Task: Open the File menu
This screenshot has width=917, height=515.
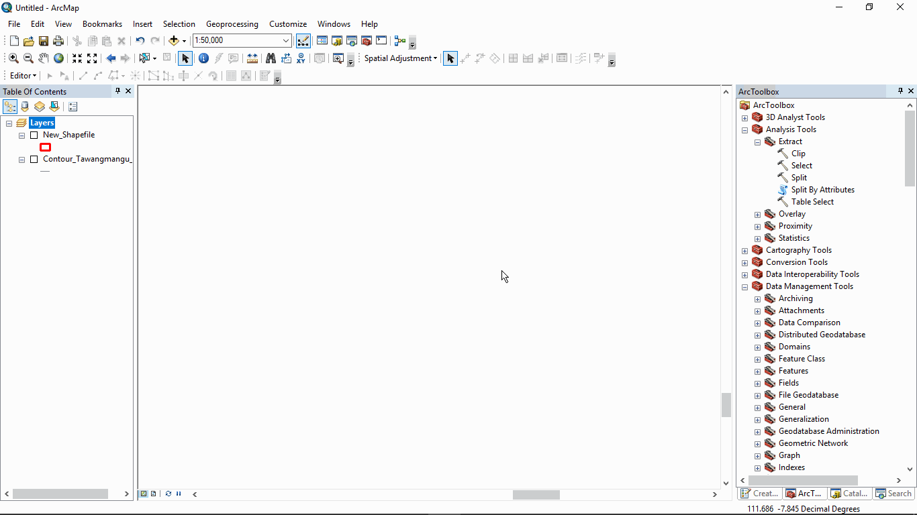Action: click(14, 23)
